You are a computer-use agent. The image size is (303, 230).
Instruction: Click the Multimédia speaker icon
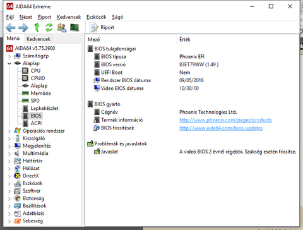(17, 154)
